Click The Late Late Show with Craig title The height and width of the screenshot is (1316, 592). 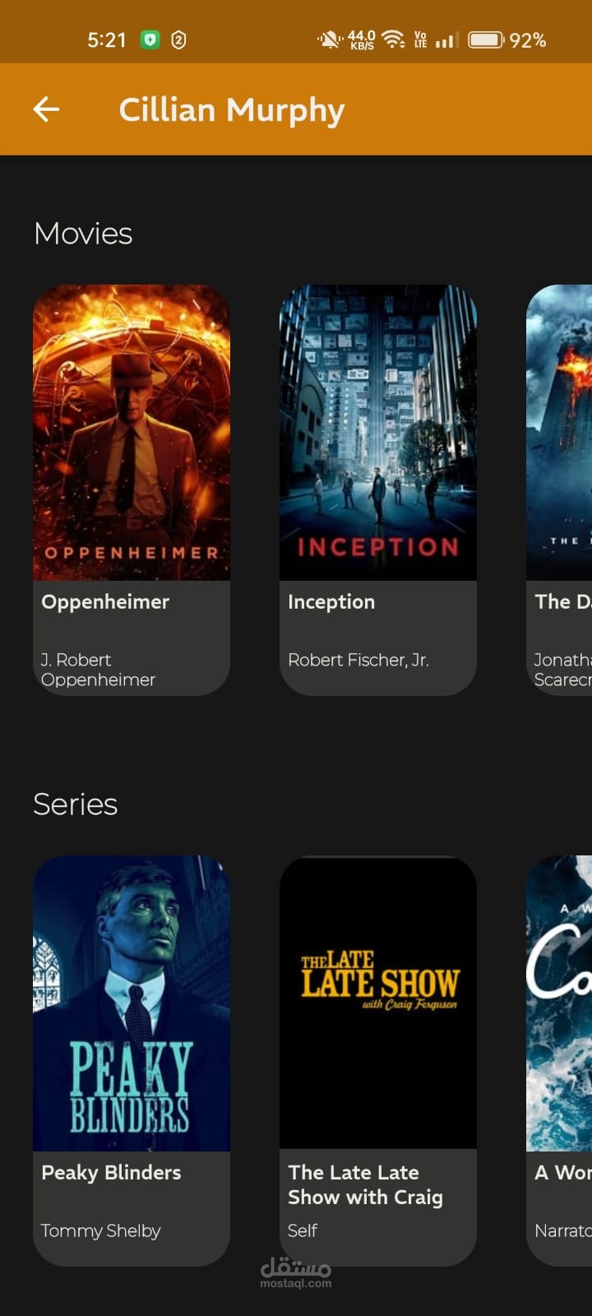[366, 1184]
